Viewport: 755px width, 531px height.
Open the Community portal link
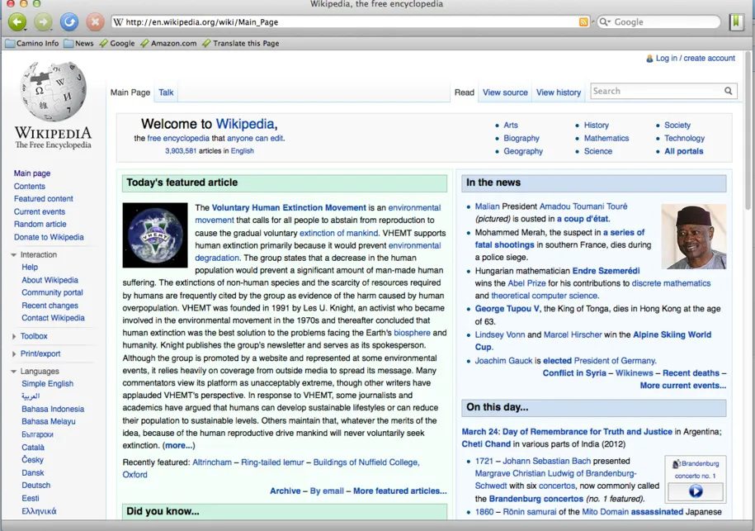[52, 292]
